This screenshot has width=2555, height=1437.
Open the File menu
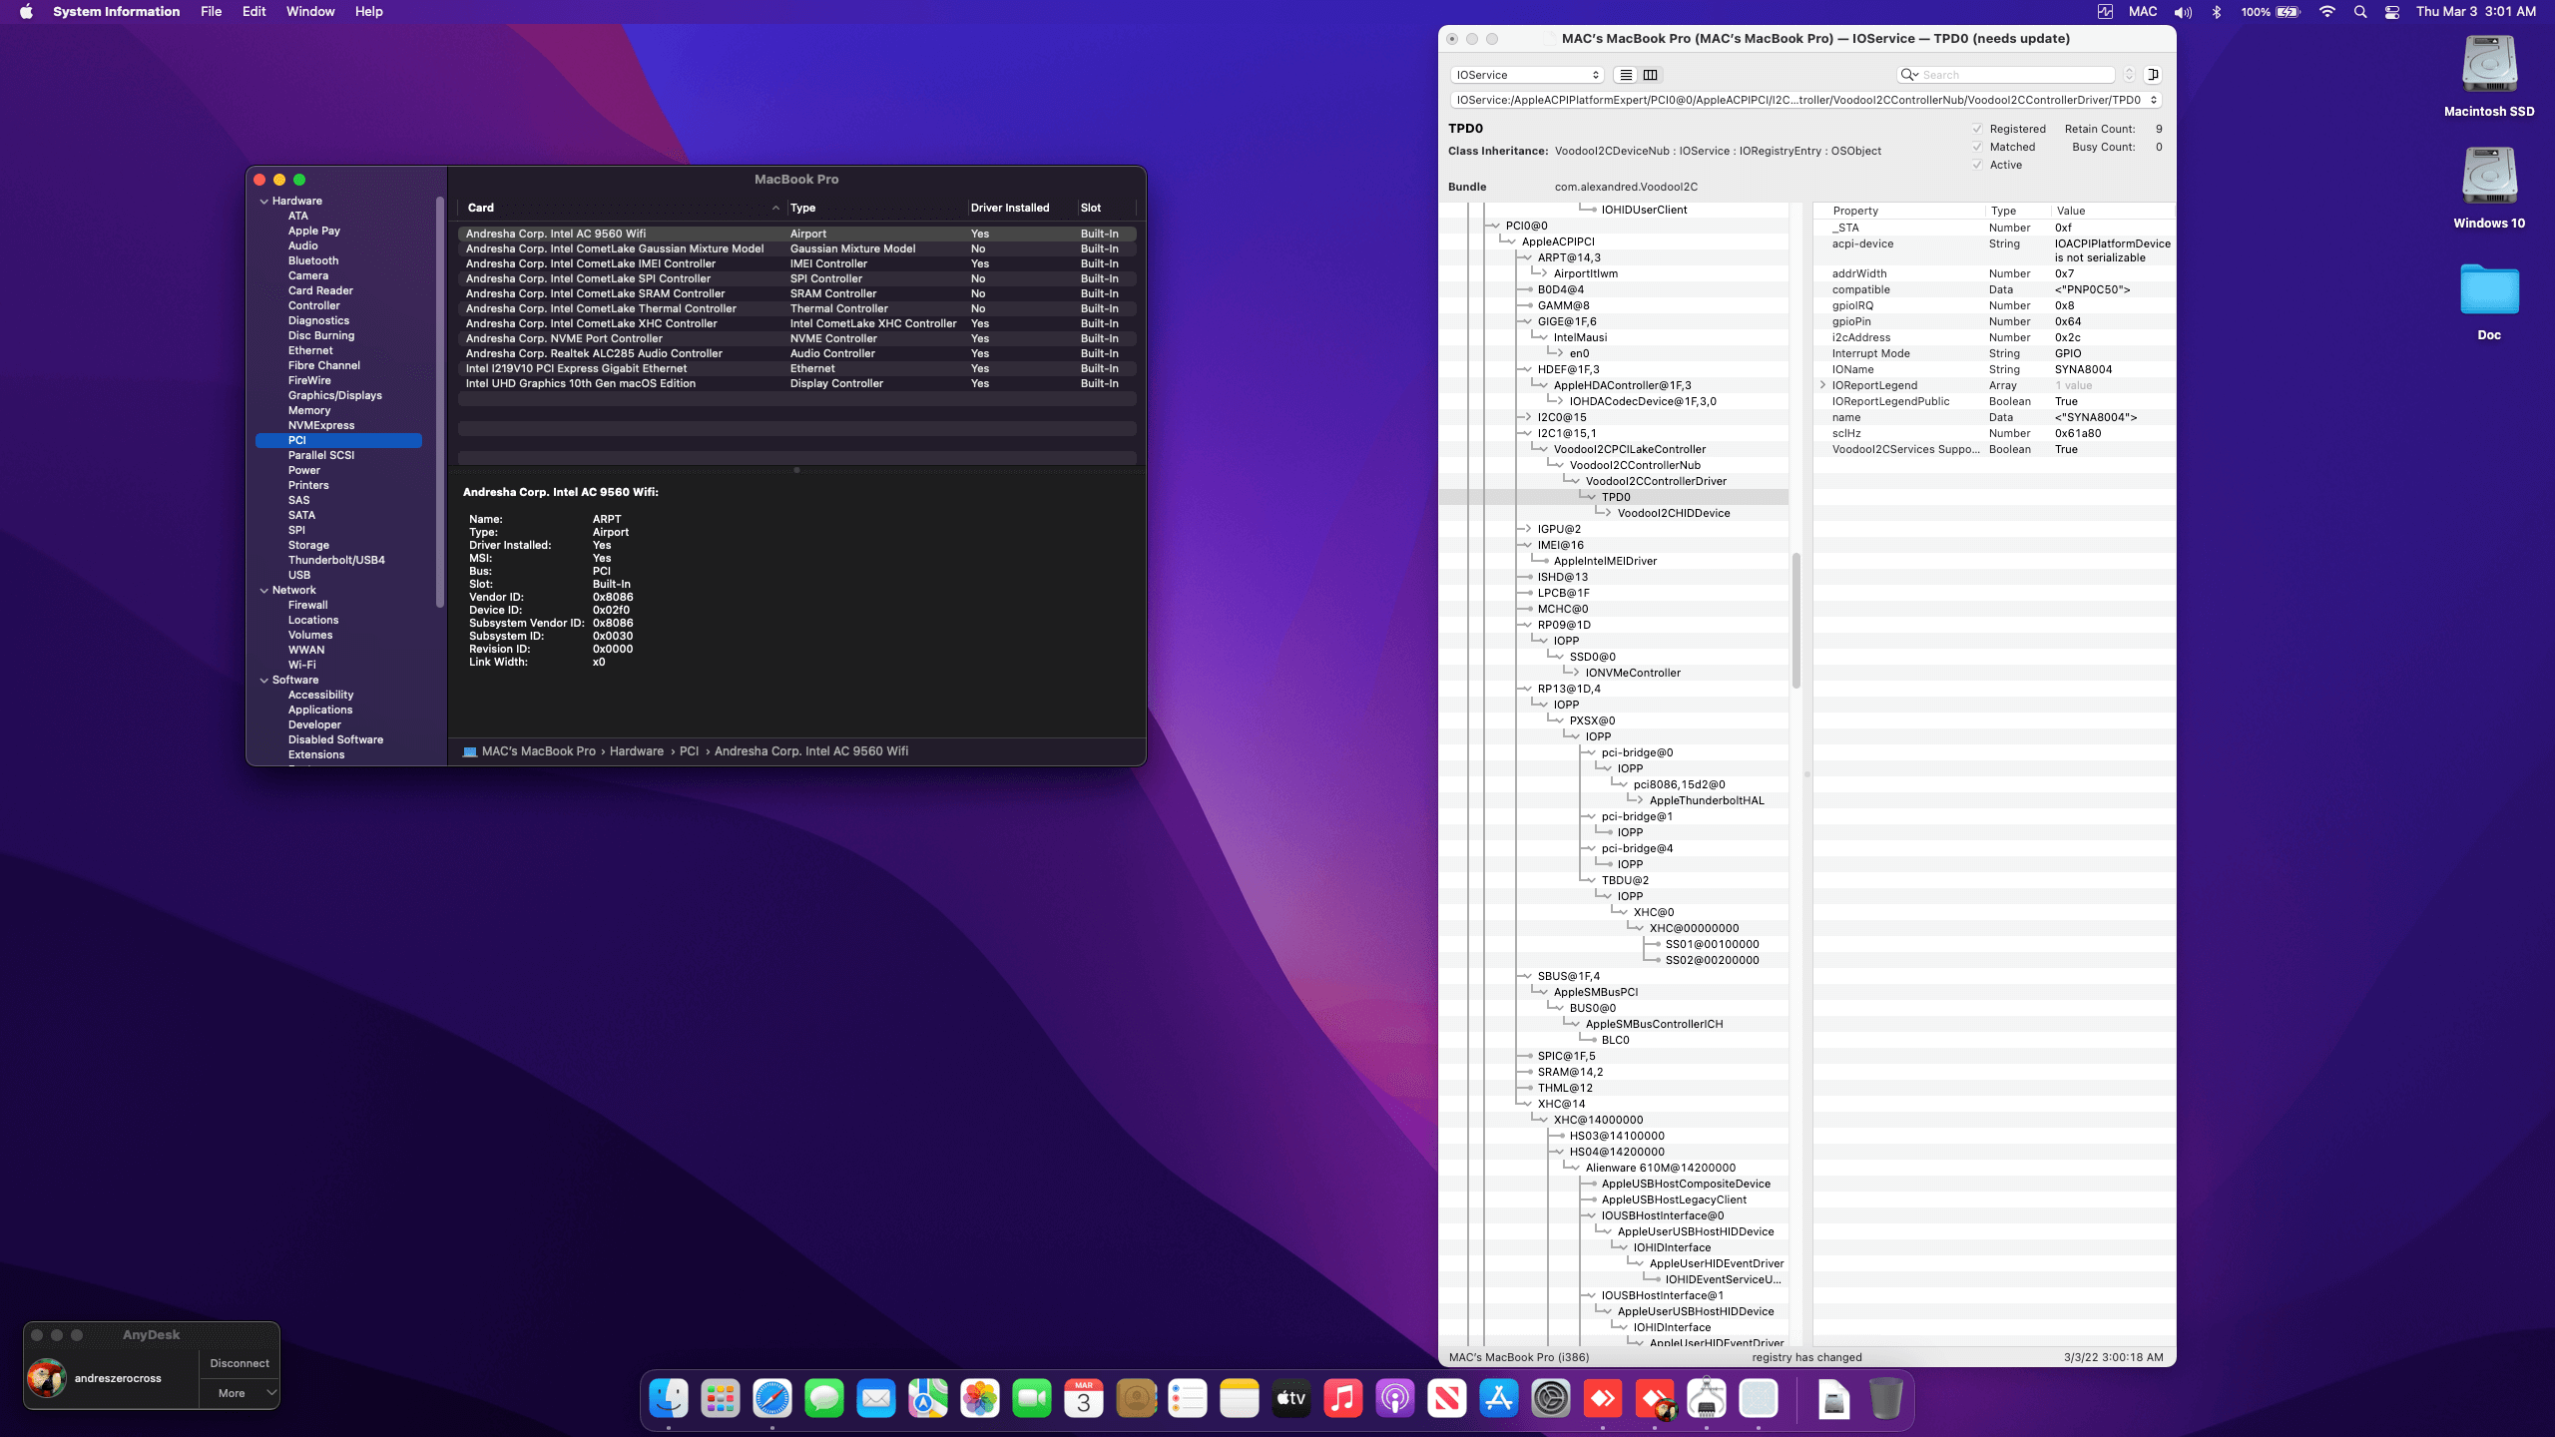point(211,12)
